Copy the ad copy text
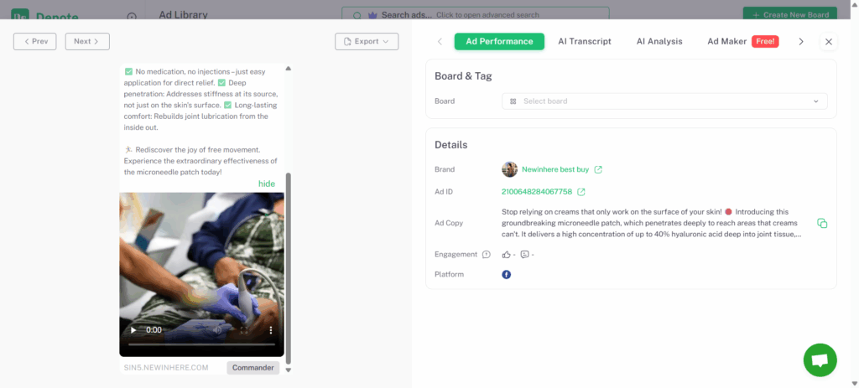This screenshot has height=388, width=859. coord(822,223)
